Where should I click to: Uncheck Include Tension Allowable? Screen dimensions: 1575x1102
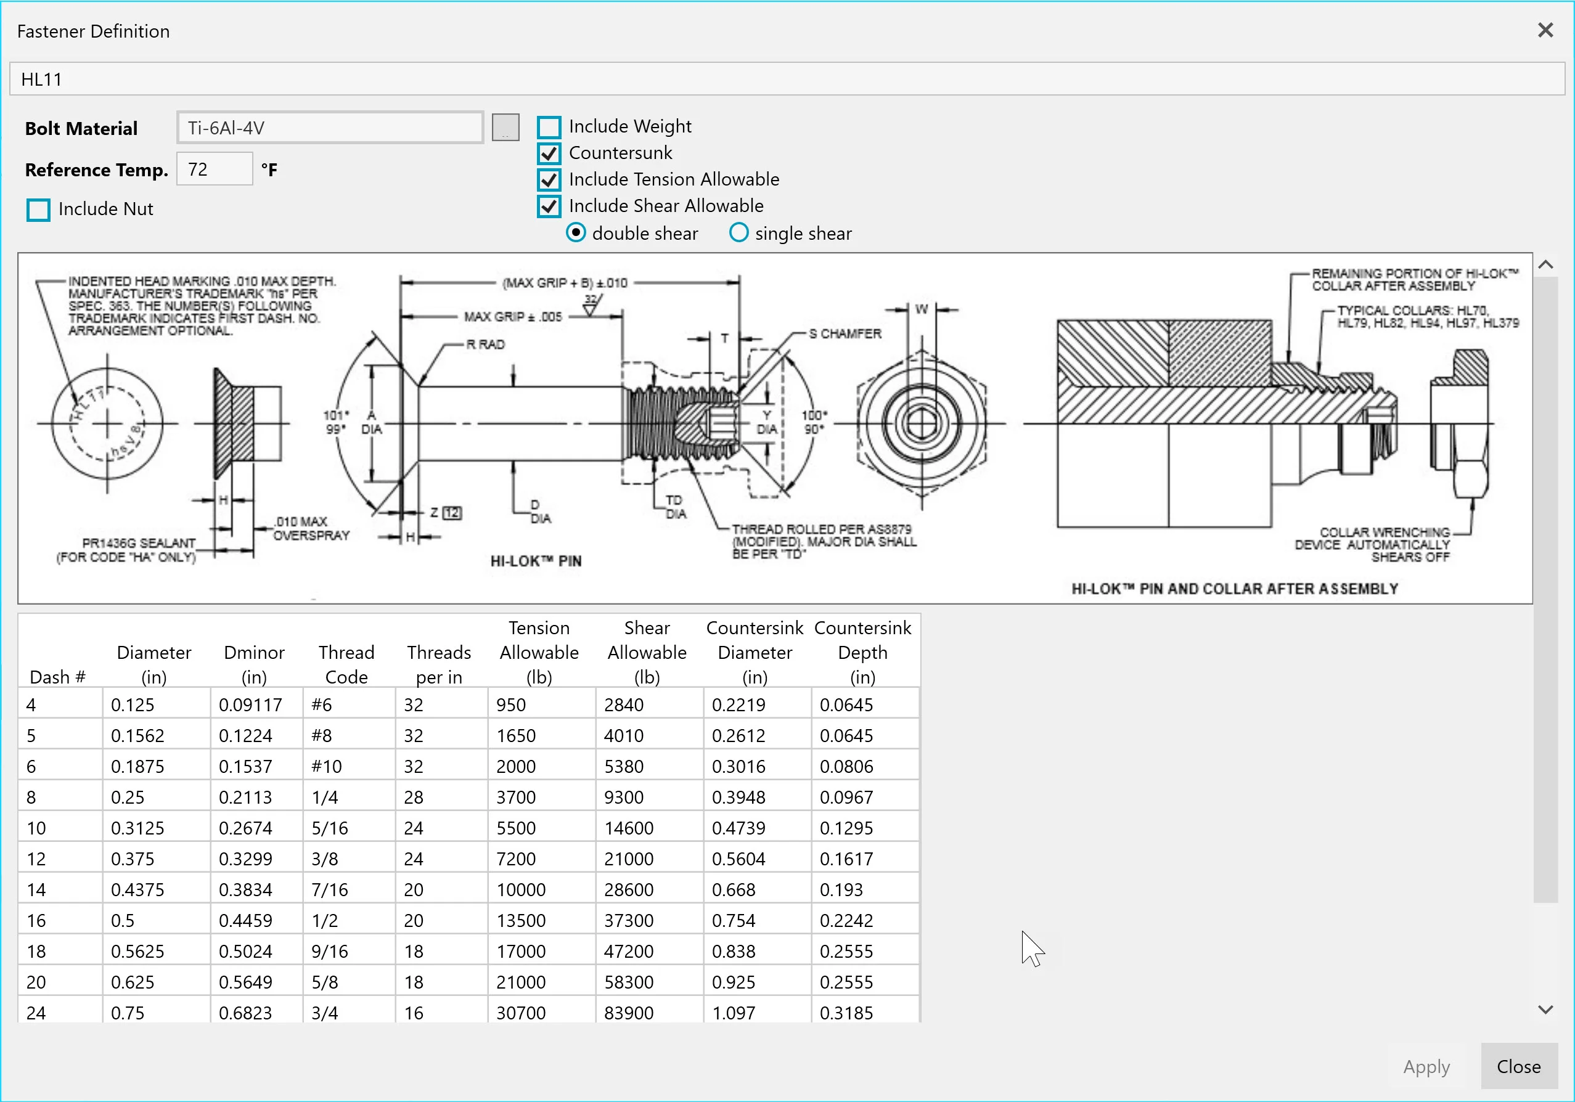[x=549, y=180]
